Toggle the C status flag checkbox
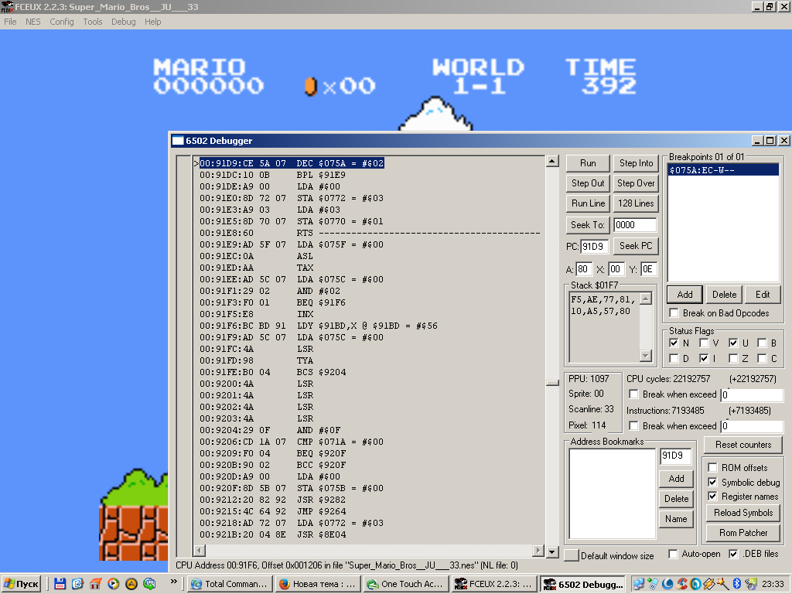792x594 pixels. pos(762,359)
